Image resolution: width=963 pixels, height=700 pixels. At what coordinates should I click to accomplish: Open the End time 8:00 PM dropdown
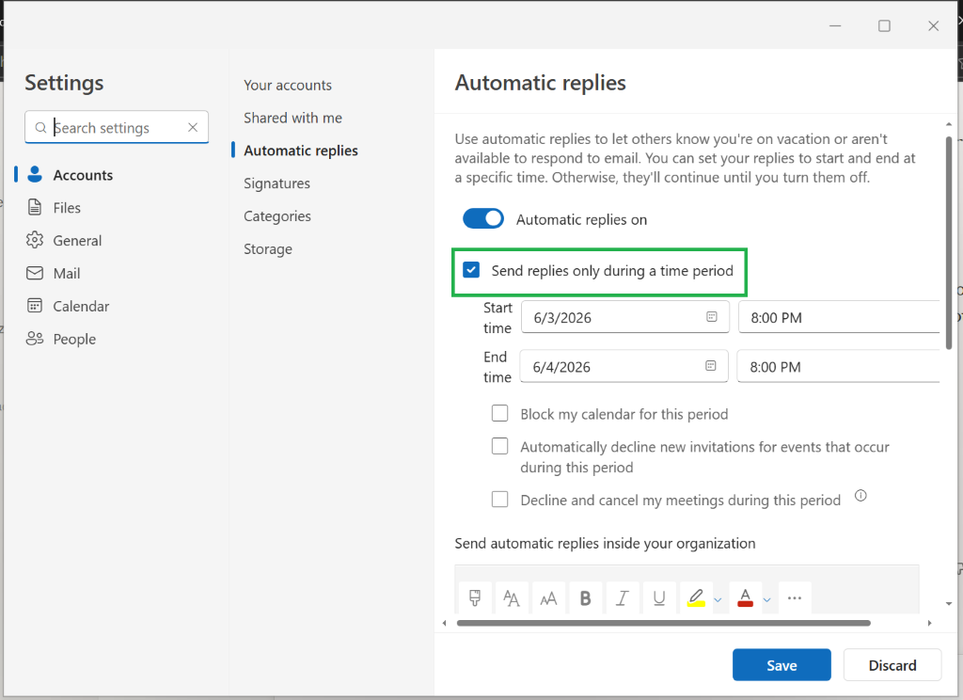(838, 366)
